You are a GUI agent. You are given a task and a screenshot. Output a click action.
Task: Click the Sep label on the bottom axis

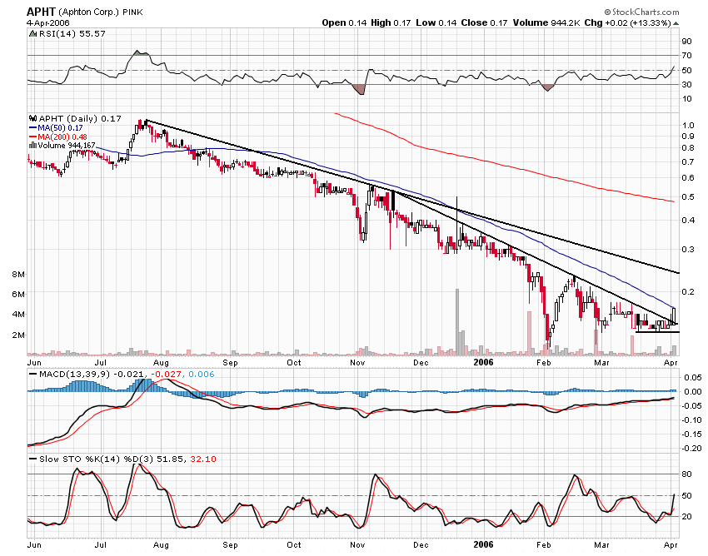point(230,544)
